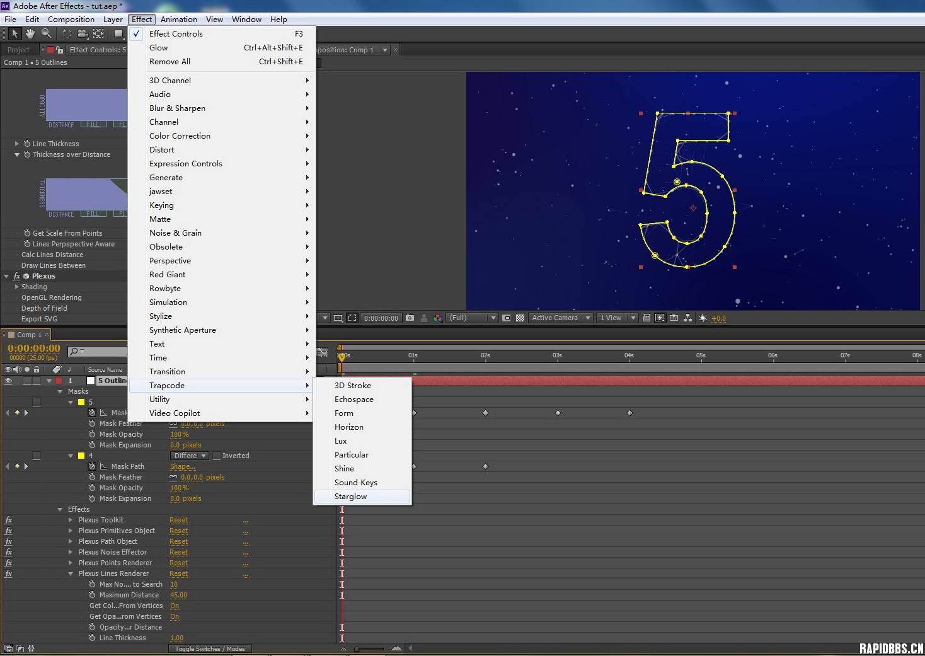
Task: Click the Selection arrow tool
Action: point(14,33)
